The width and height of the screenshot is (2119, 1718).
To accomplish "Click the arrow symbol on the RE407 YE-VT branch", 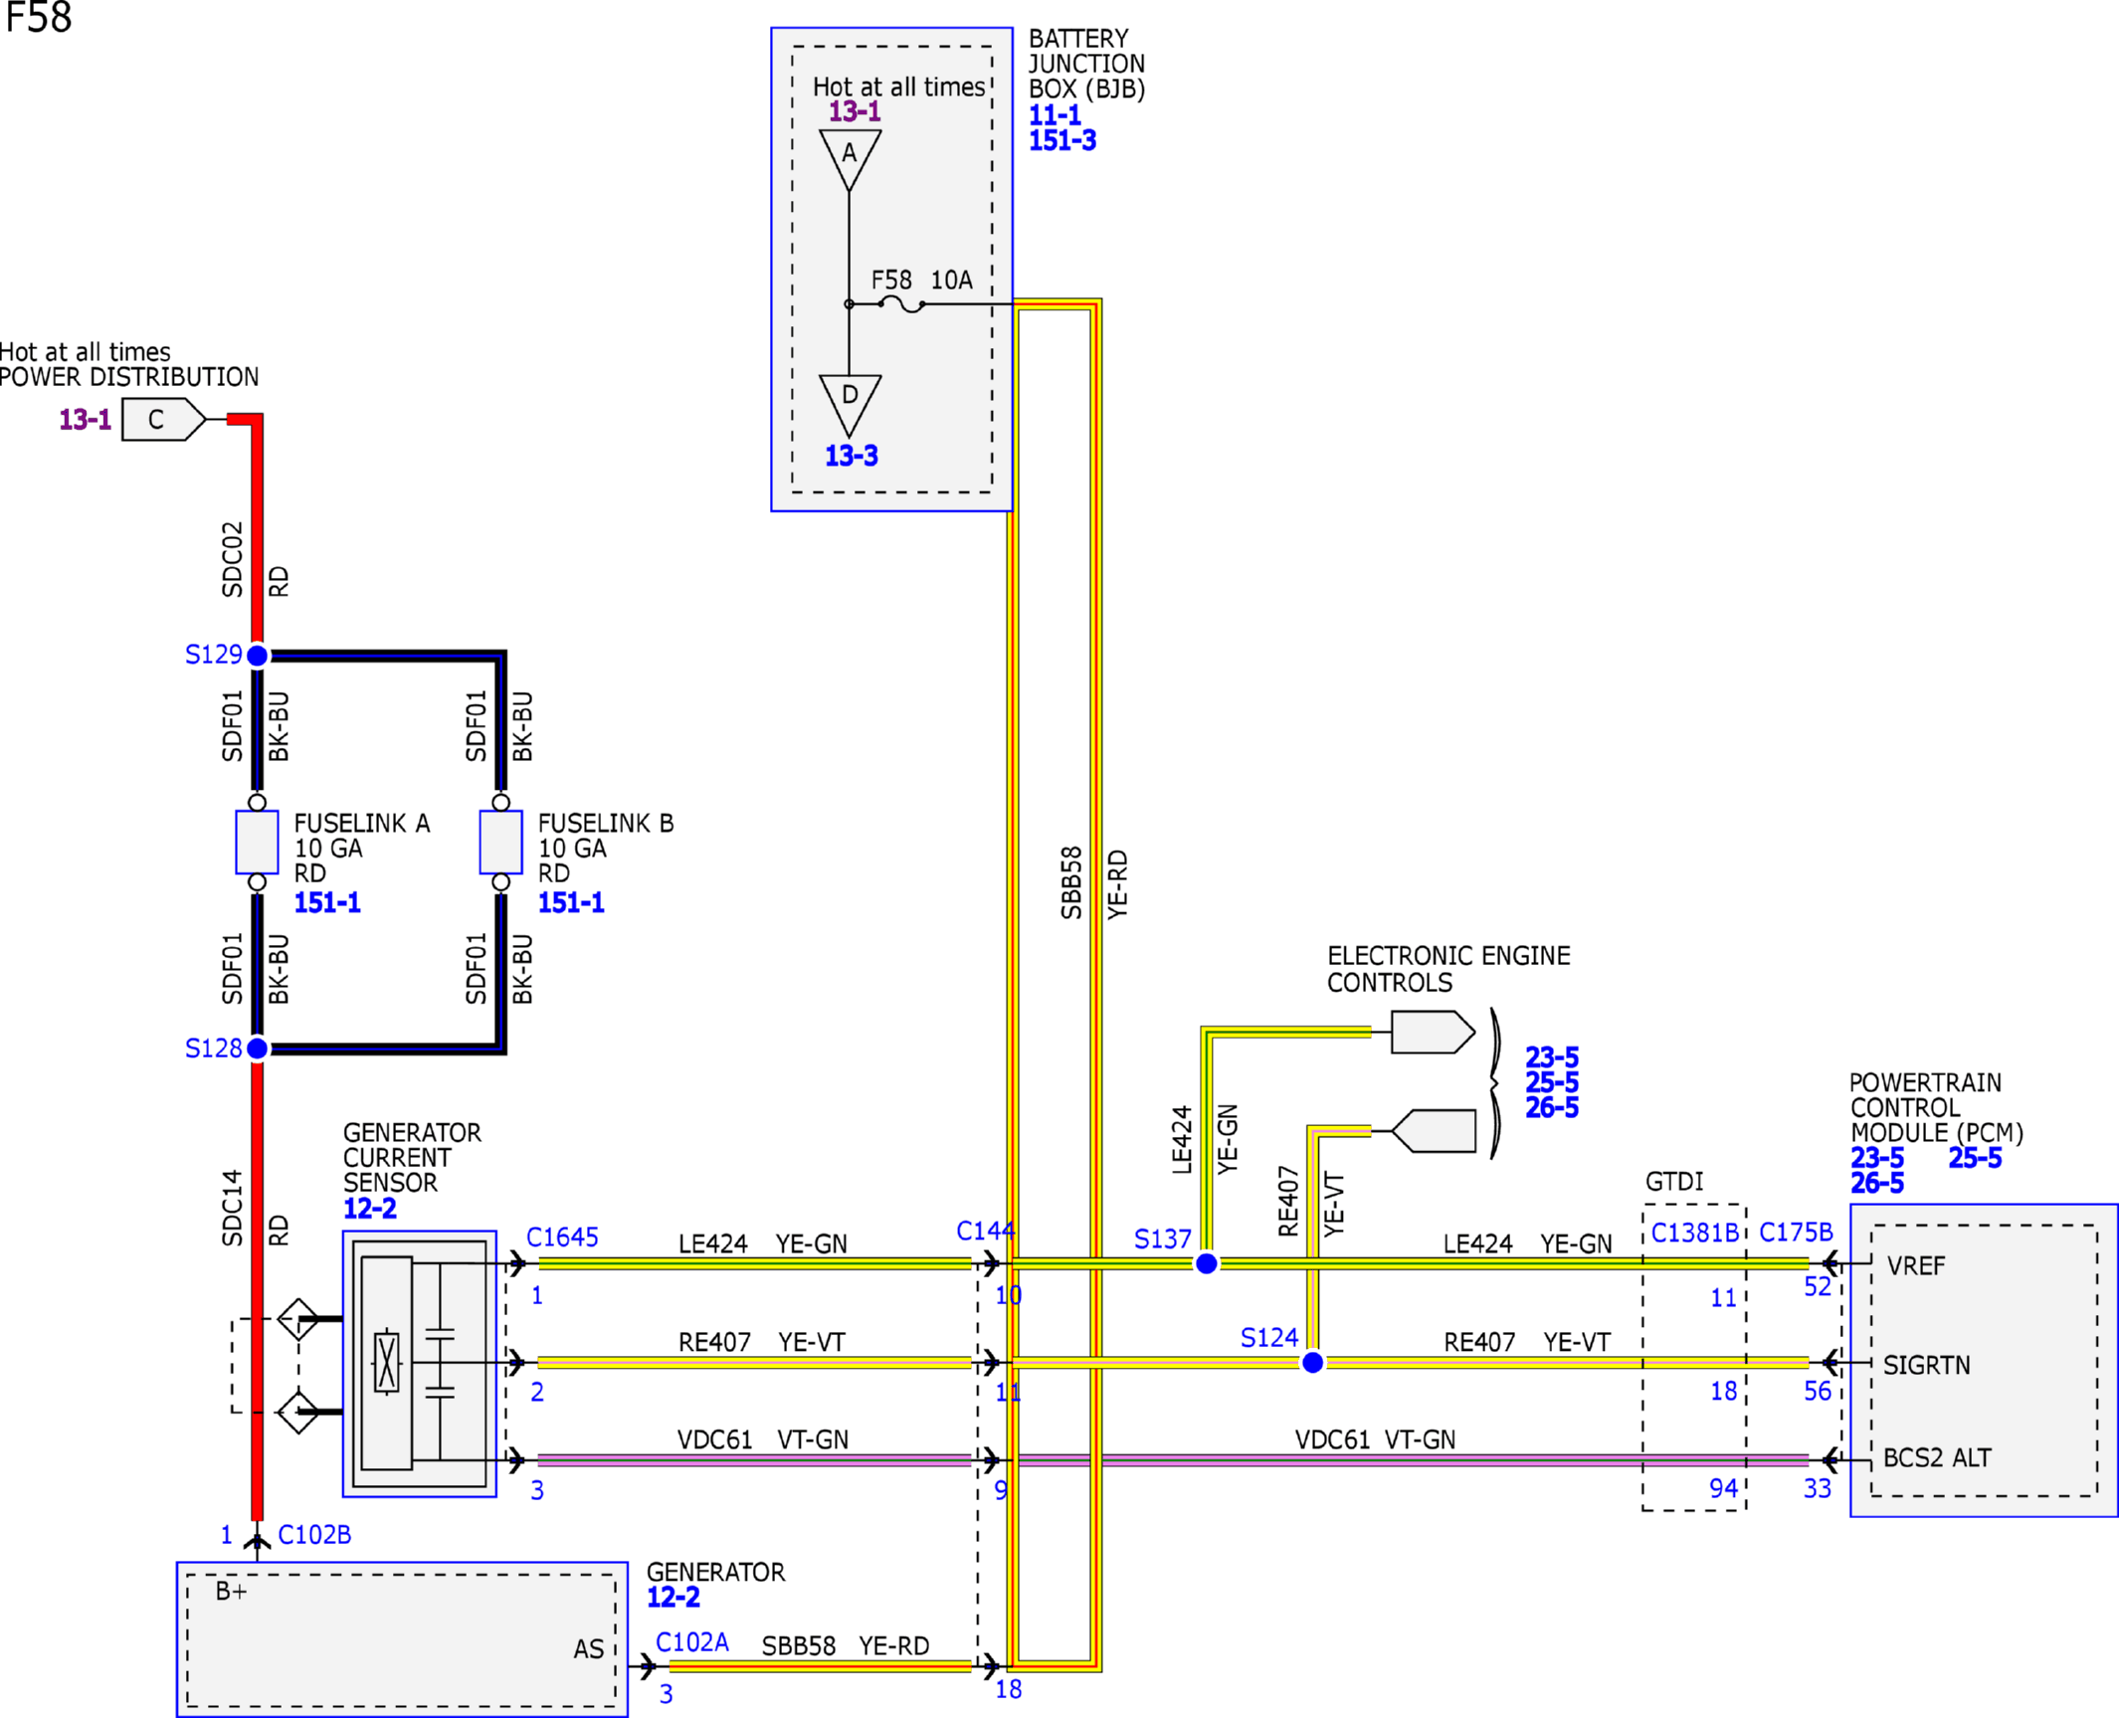I will point(1433,1131).
